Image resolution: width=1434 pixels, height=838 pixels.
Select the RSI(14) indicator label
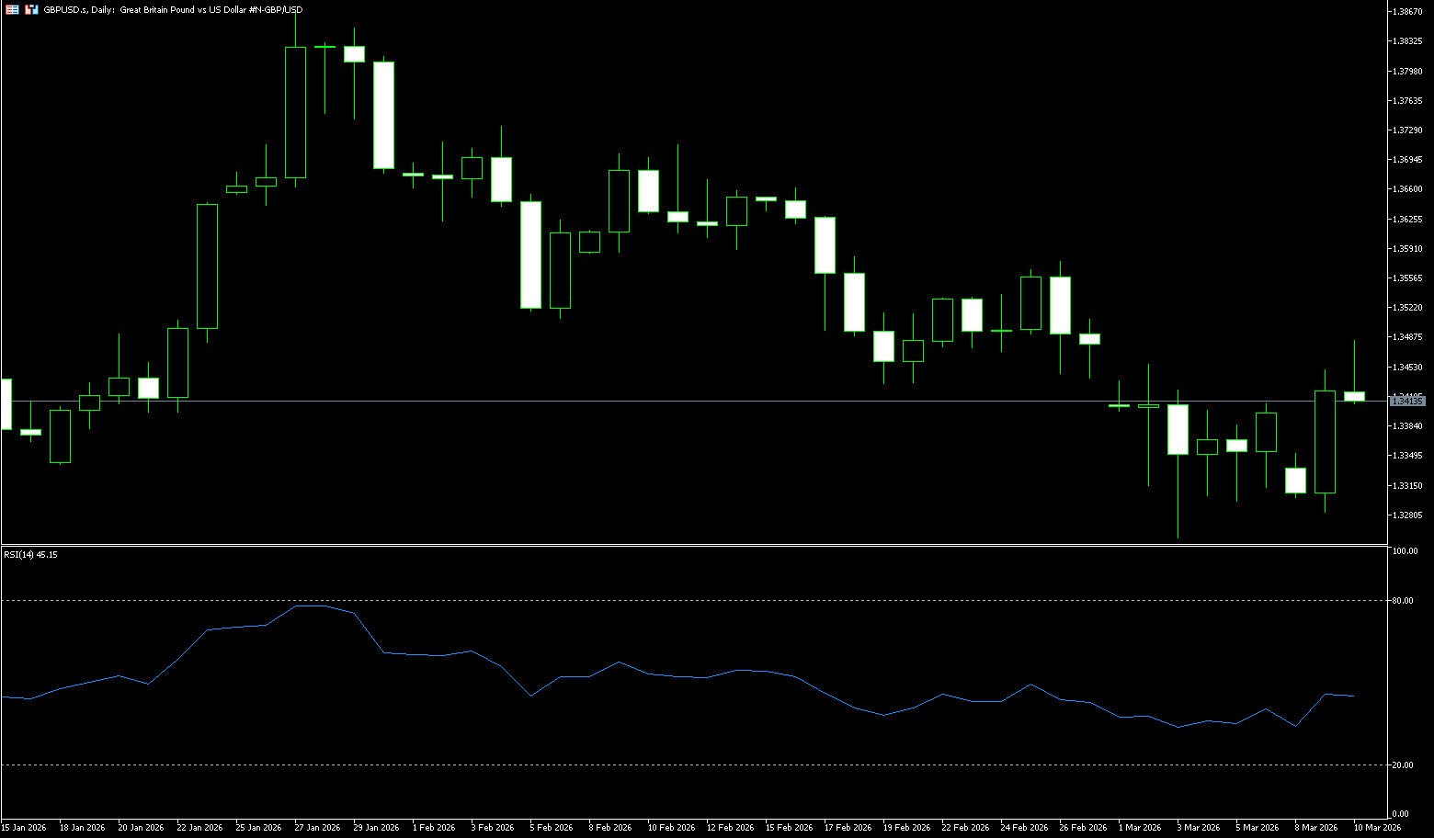pos(30,555)
